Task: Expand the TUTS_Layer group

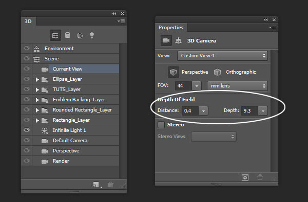Action: [x=37, y=89]
